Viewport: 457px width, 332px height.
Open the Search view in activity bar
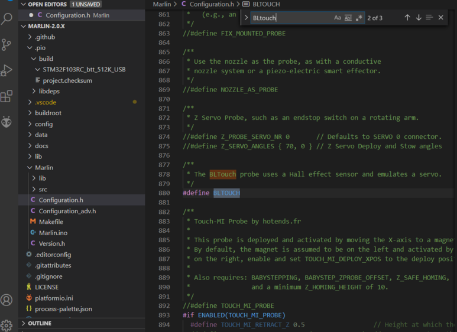pos(7,19)
